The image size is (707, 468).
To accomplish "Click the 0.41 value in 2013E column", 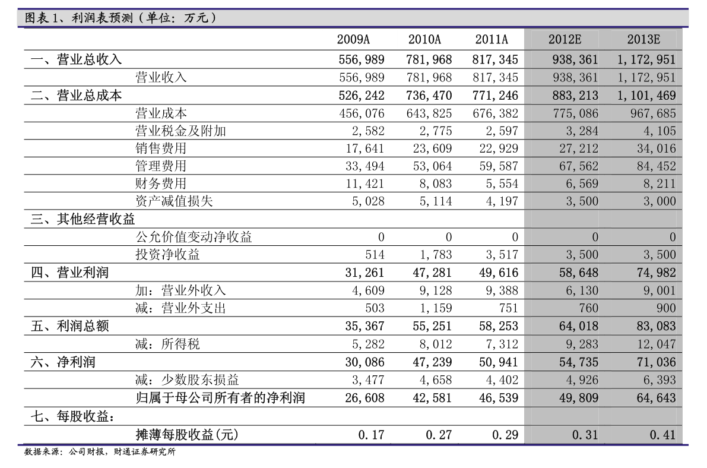I will click(x=662, y=435).
